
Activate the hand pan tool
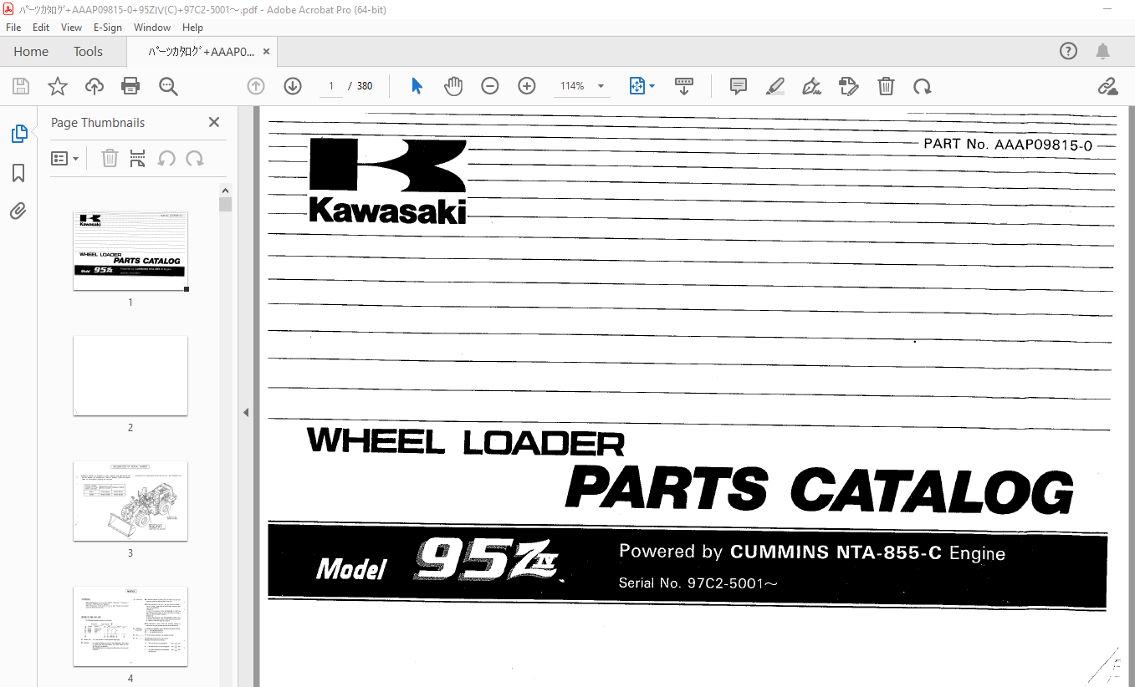(x=452, y=86)
